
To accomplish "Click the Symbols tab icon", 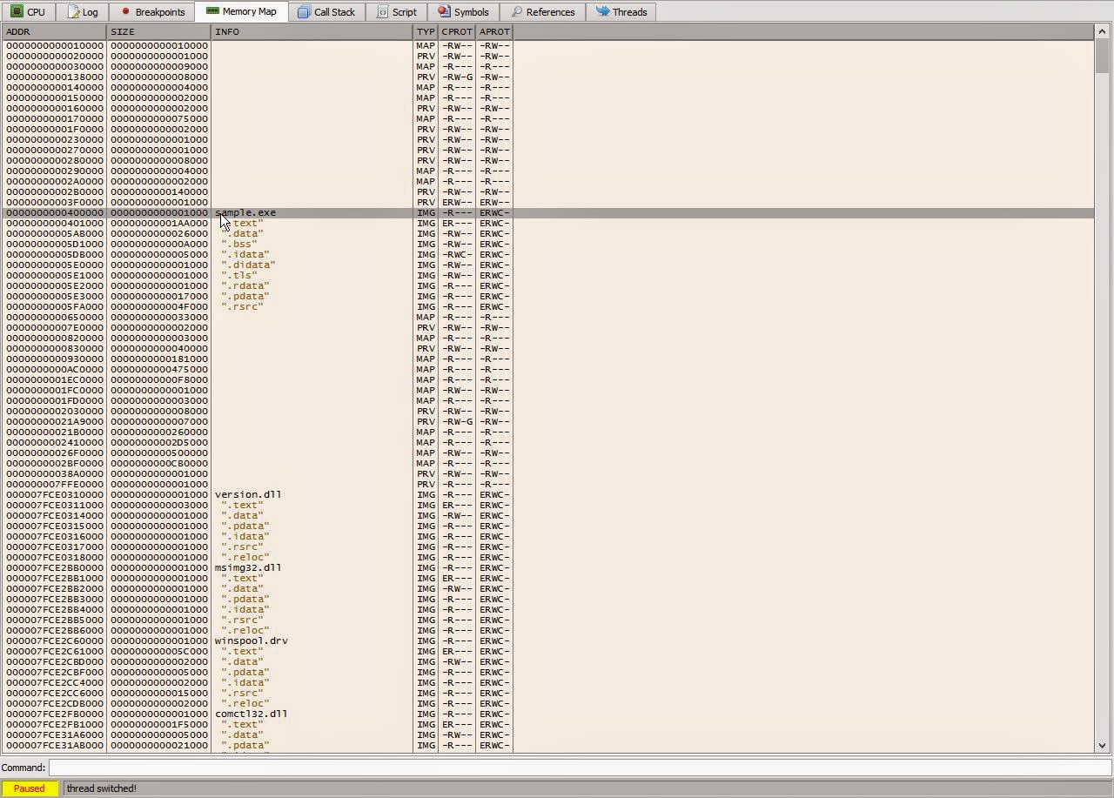I will tap(444, 12).
